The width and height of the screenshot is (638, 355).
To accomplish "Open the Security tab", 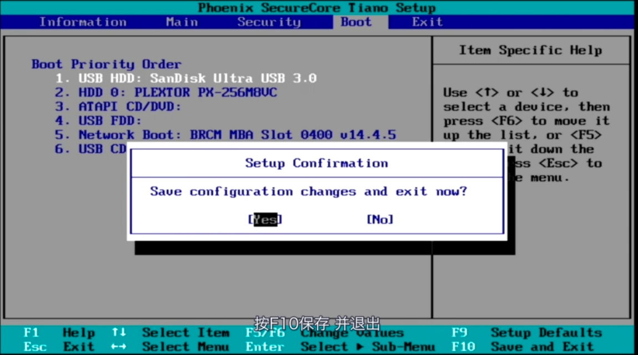I will pyautogui.click(x=269, y=22).
